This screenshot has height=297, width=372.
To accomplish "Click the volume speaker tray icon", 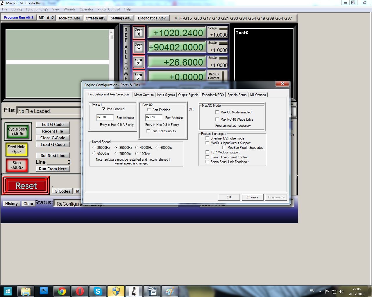I will (341, 291).
